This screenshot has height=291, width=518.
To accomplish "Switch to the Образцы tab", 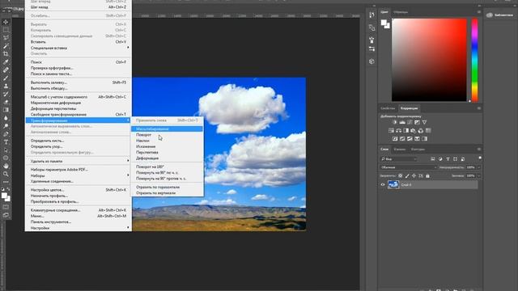I will click(x=401, y=12).
